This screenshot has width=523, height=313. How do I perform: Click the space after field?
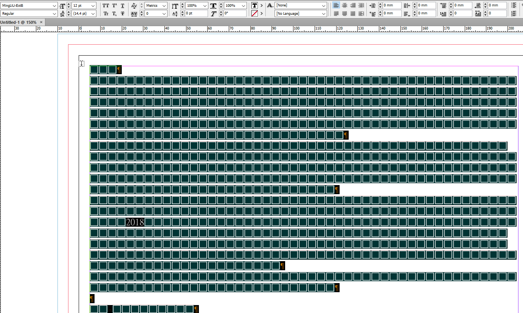tap(498, 6)
